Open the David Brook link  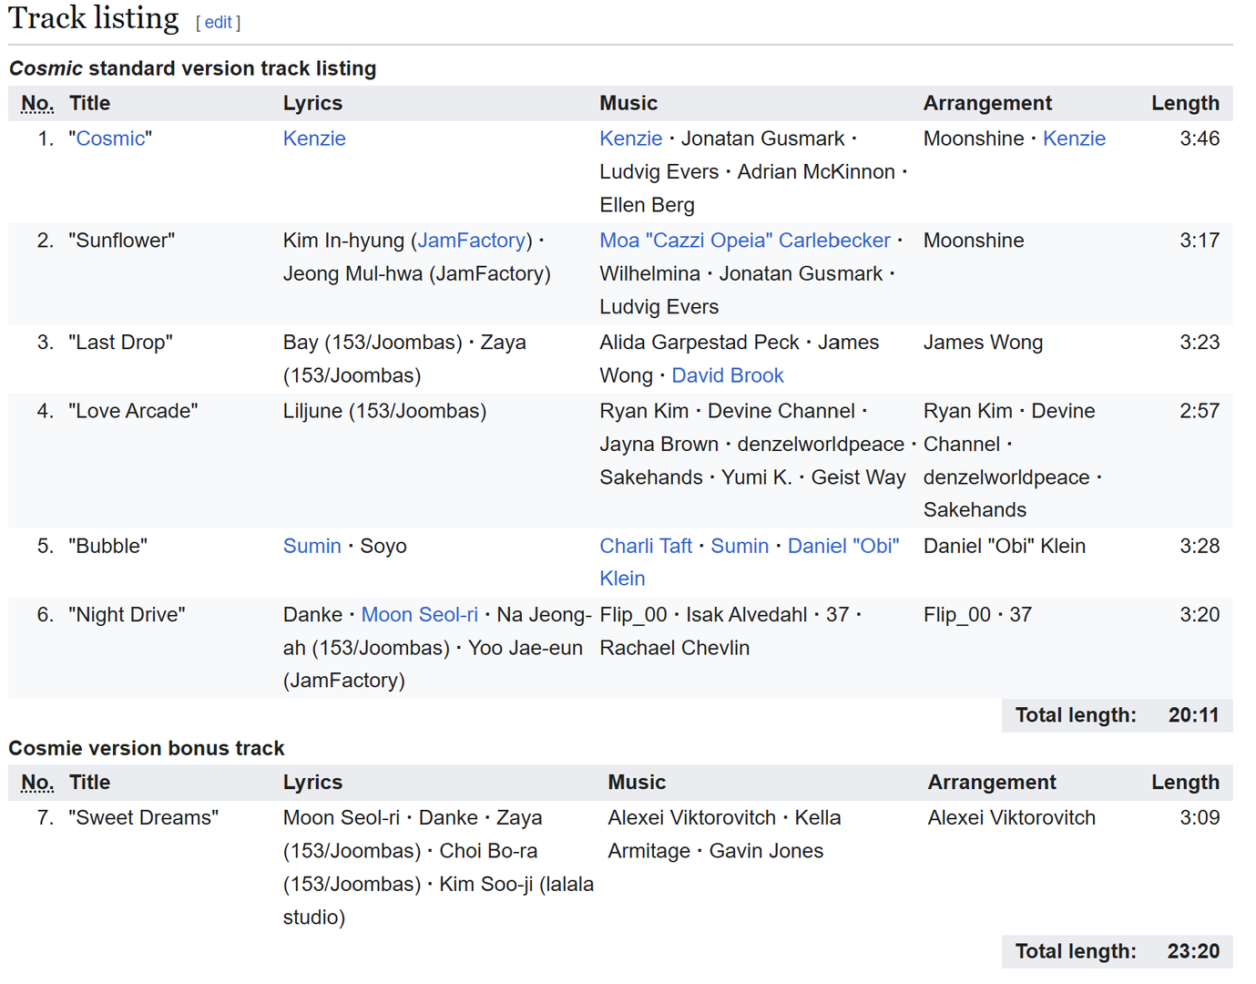coord(728,375)
